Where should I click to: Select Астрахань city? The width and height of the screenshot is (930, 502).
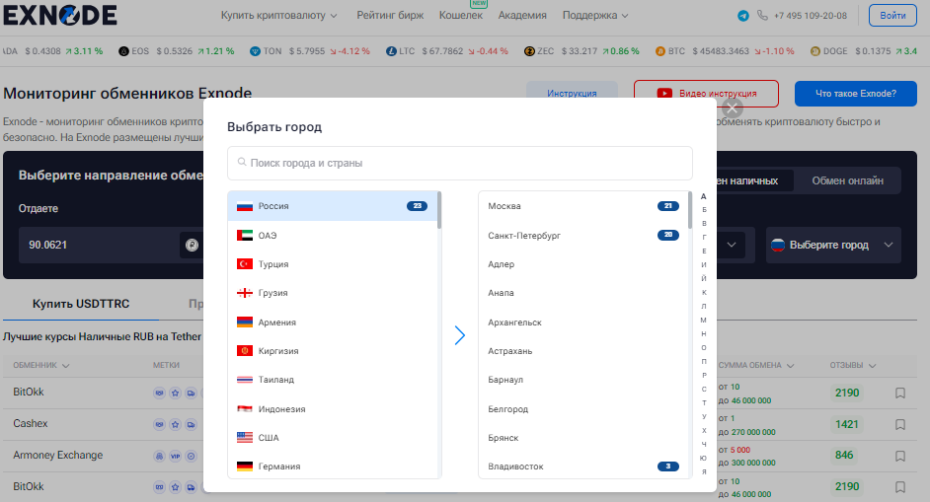583,351
